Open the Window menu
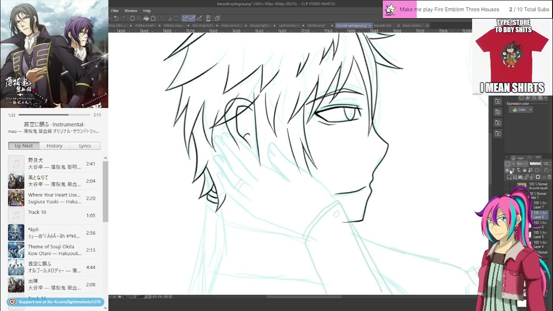 point(131,11)
